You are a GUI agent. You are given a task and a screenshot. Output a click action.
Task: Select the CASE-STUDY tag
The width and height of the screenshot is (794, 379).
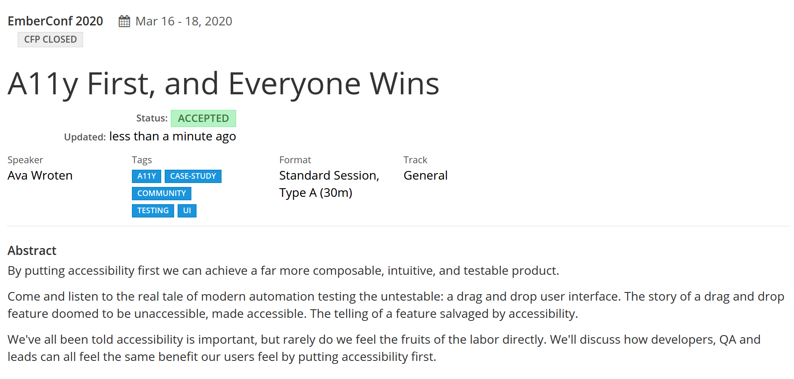coord(193,176)
